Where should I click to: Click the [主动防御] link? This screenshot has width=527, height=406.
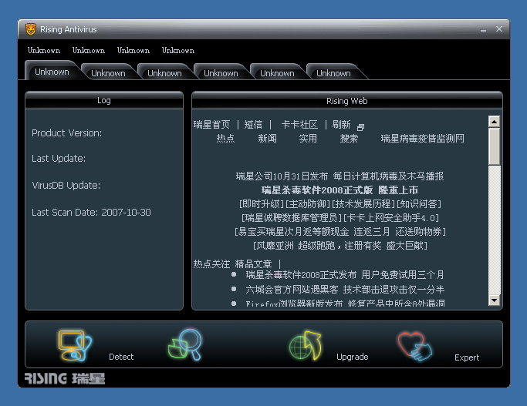tap(308, 203)
